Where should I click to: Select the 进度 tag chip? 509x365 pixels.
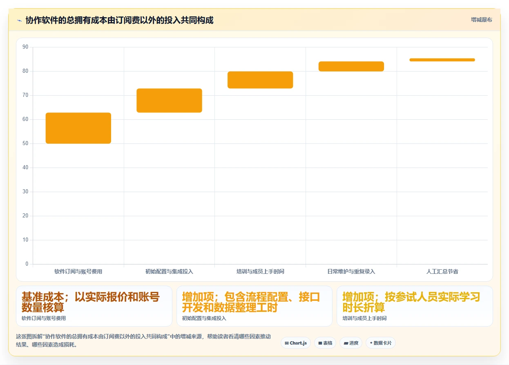pos(351,343)
